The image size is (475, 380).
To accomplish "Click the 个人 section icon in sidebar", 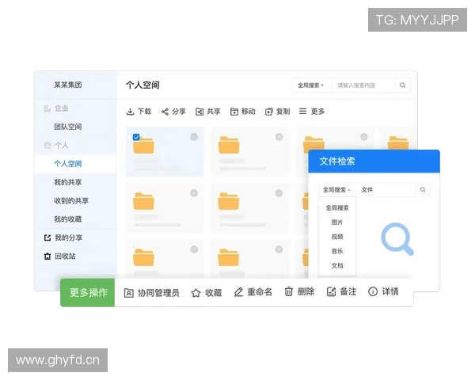I will point(47,146).
